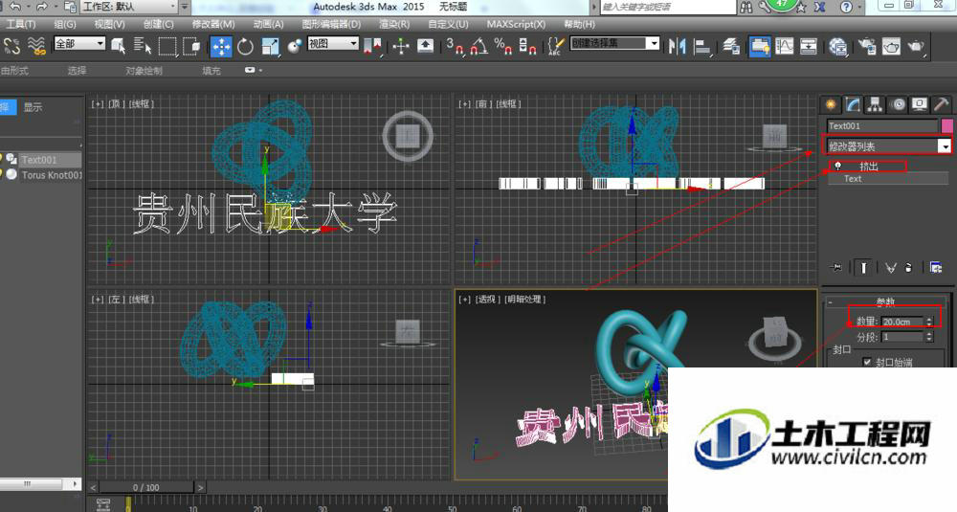Switch to the Display command panel tab
Image resolution: width=957 pixels, height=512 pixels.
tap(919, 104)
